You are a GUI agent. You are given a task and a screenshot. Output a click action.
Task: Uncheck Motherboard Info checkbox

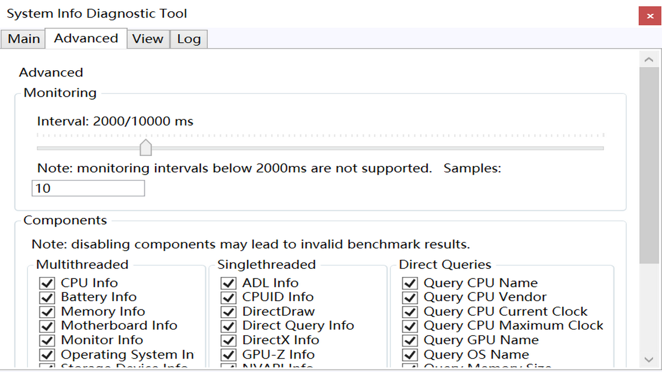(x=47, y=326)
